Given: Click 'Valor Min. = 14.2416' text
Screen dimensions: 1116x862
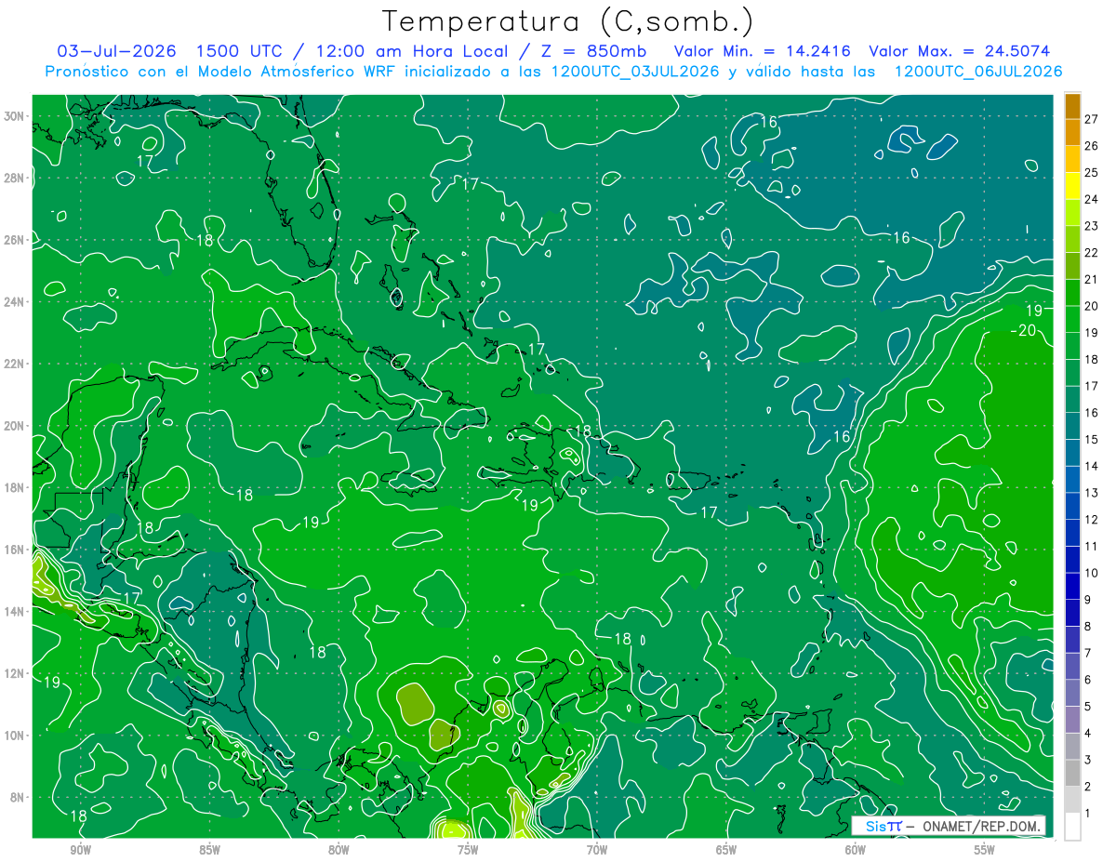Looking at the screenshot, I should pos(763,51).
